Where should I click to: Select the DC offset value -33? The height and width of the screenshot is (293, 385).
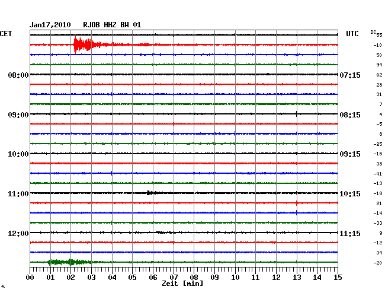click(x=378, y=223)
